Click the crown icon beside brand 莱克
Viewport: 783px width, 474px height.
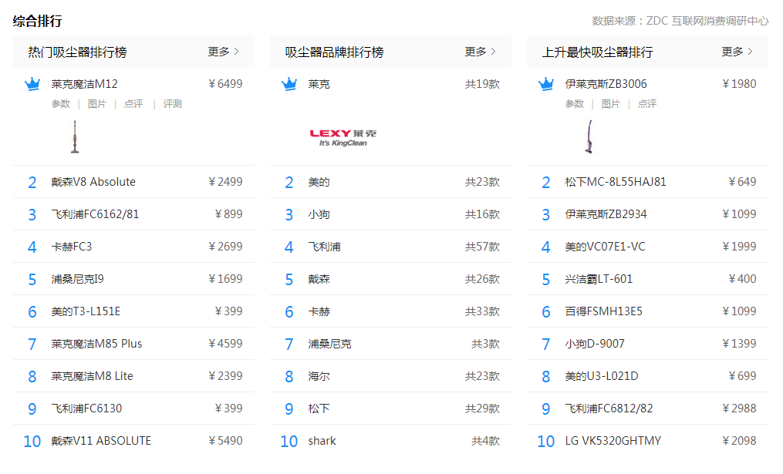pos(289,84)
